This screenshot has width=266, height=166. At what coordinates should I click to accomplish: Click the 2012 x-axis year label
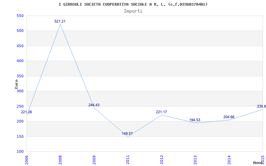(162, 159)
